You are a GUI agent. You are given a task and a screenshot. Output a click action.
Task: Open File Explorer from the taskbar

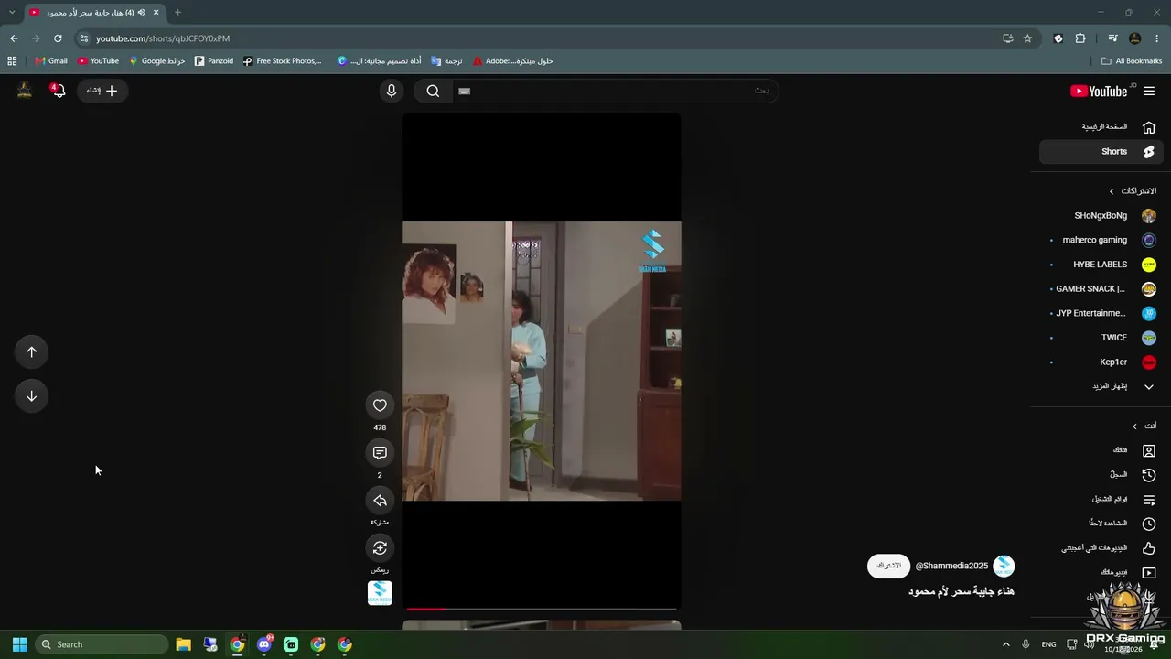pos(183,644)
